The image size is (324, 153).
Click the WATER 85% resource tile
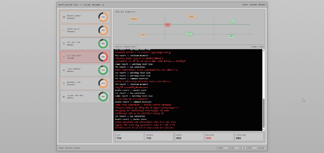[189, 137]
